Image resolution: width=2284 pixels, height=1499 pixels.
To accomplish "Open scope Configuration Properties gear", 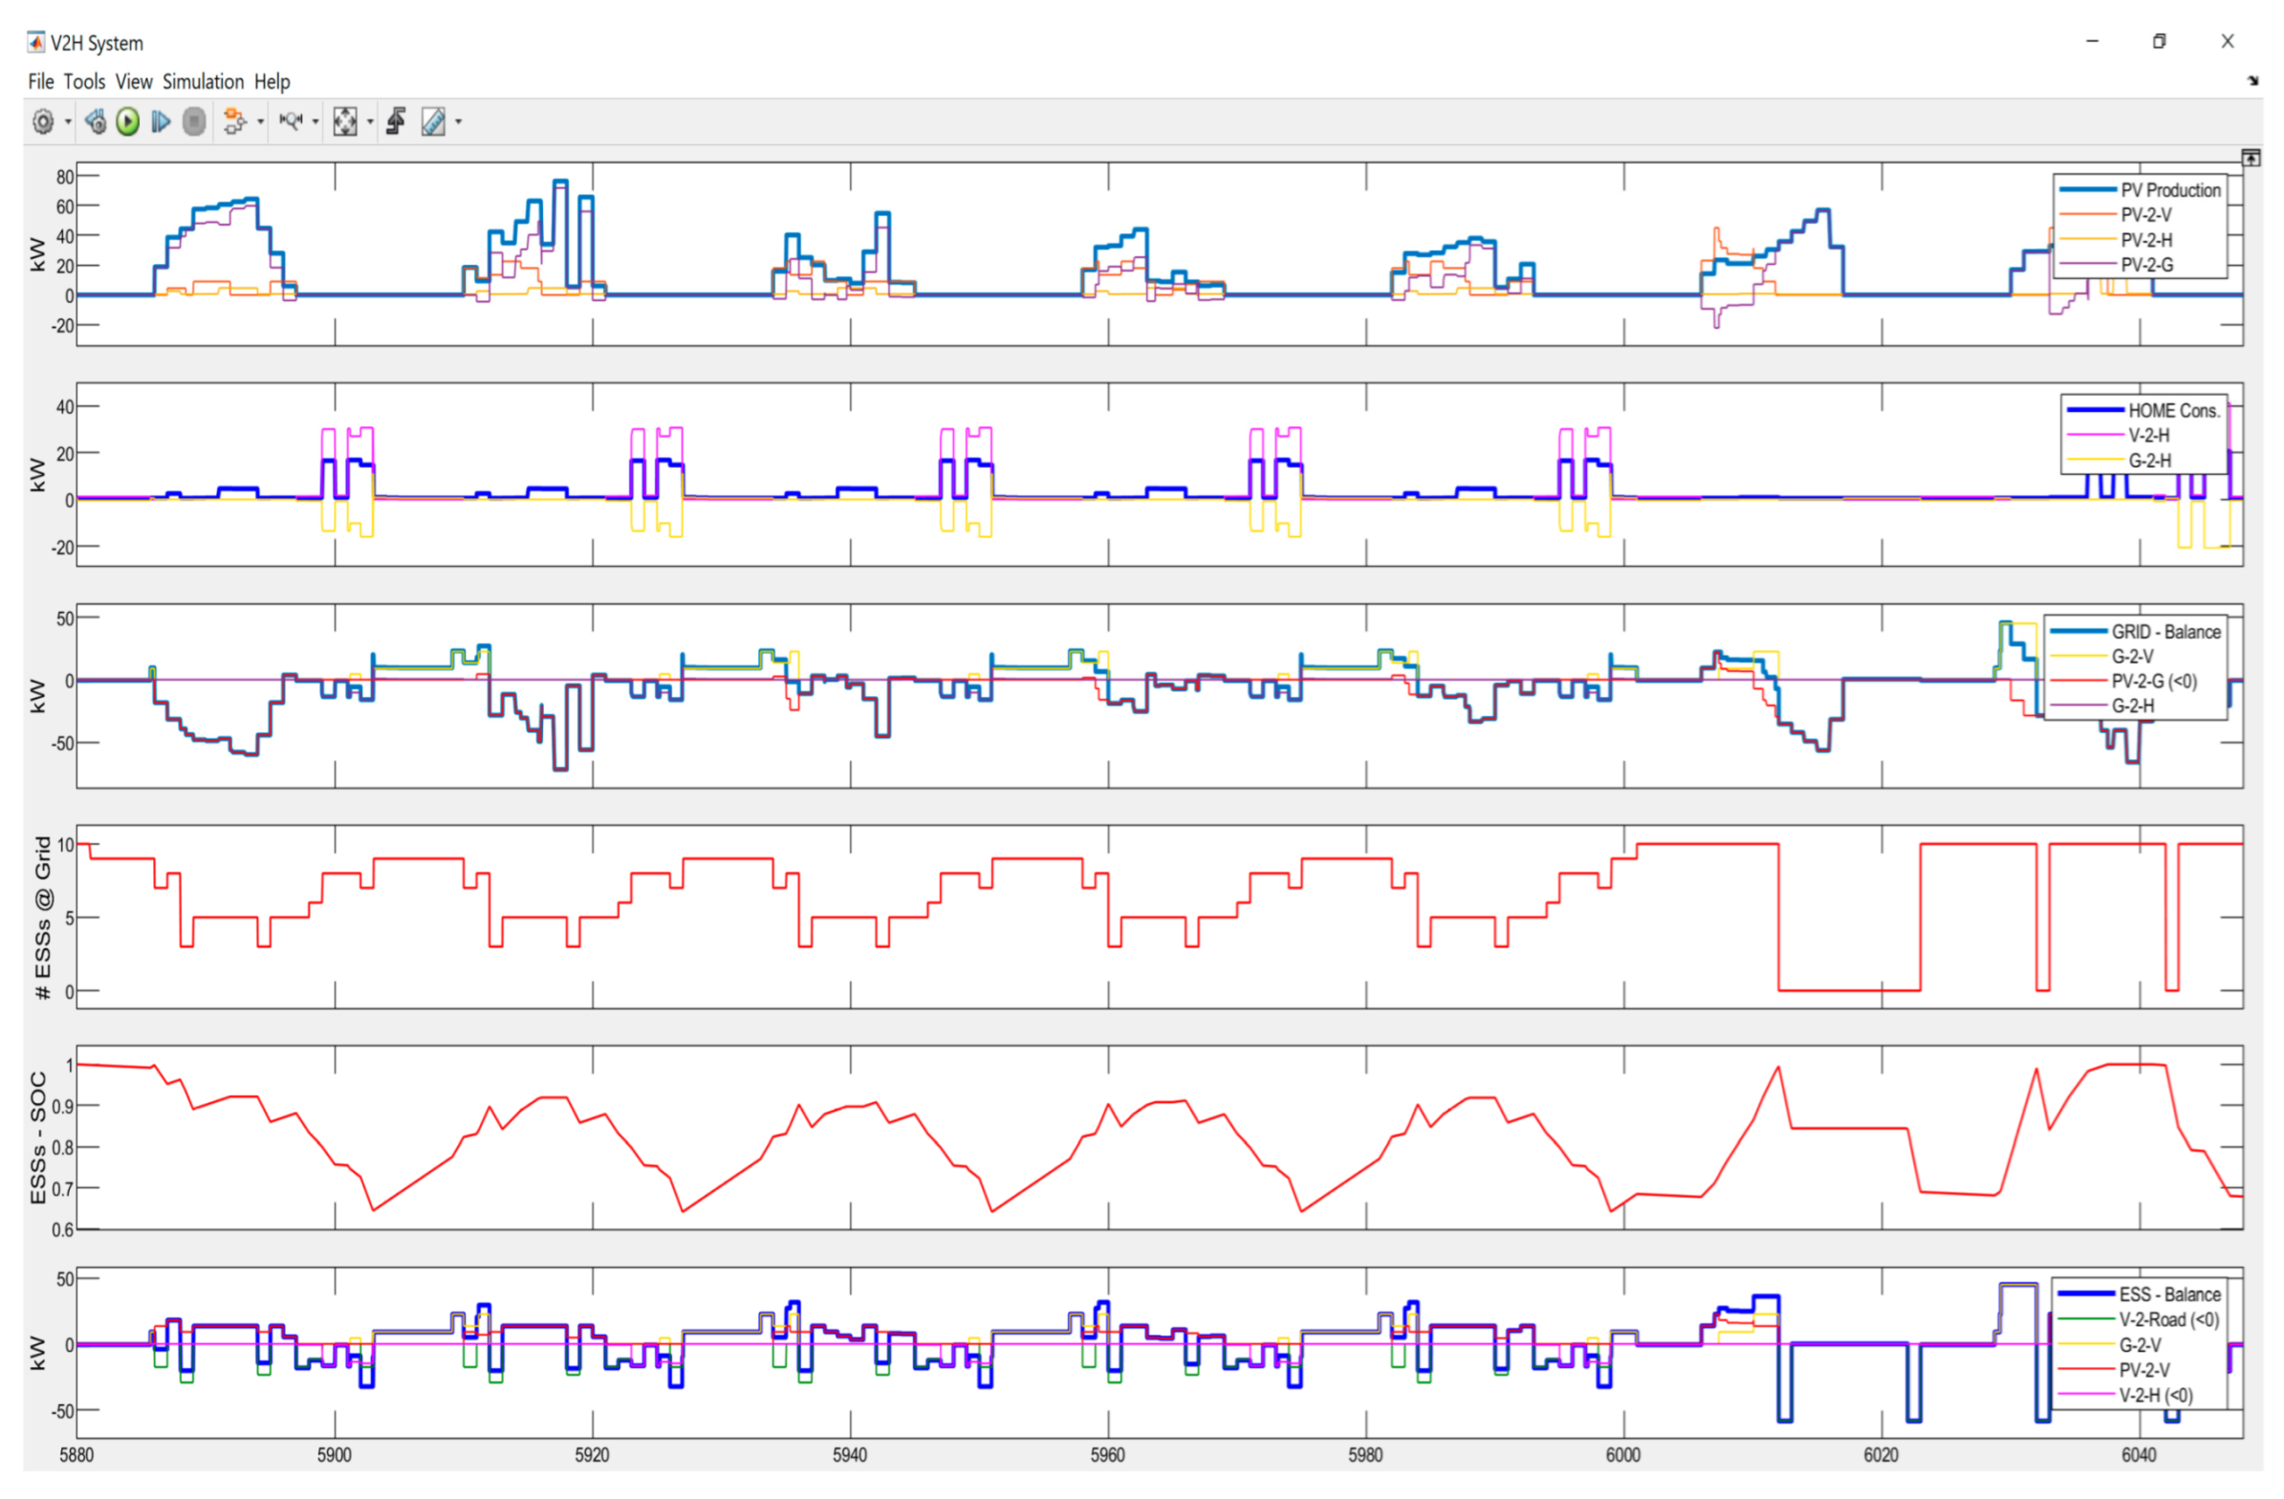I will pos(43,121).
